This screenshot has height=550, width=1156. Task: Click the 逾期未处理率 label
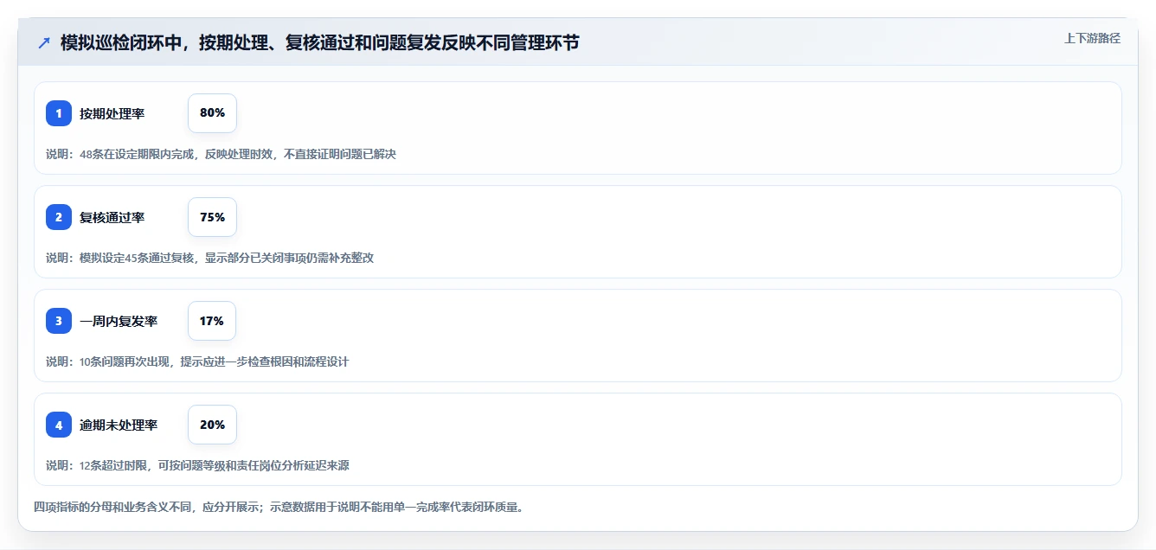coord(119,425)
